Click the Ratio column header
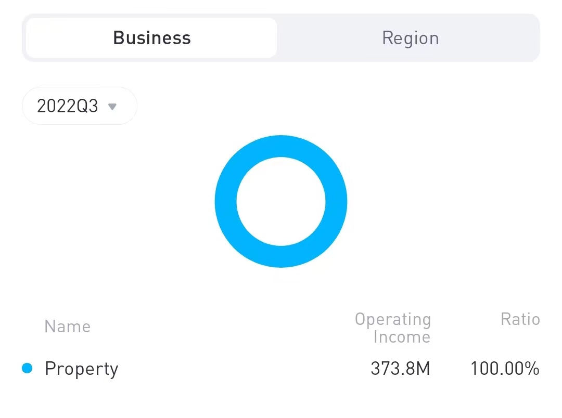Screen dimensions: 562x418 pyautogui.click(x=520, y=319)
